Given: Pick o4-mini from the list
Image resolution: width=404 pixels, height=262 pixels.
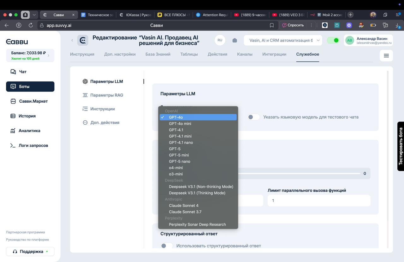Looking at the screenshot, I should pyautogui.click(x=198, y=168).
